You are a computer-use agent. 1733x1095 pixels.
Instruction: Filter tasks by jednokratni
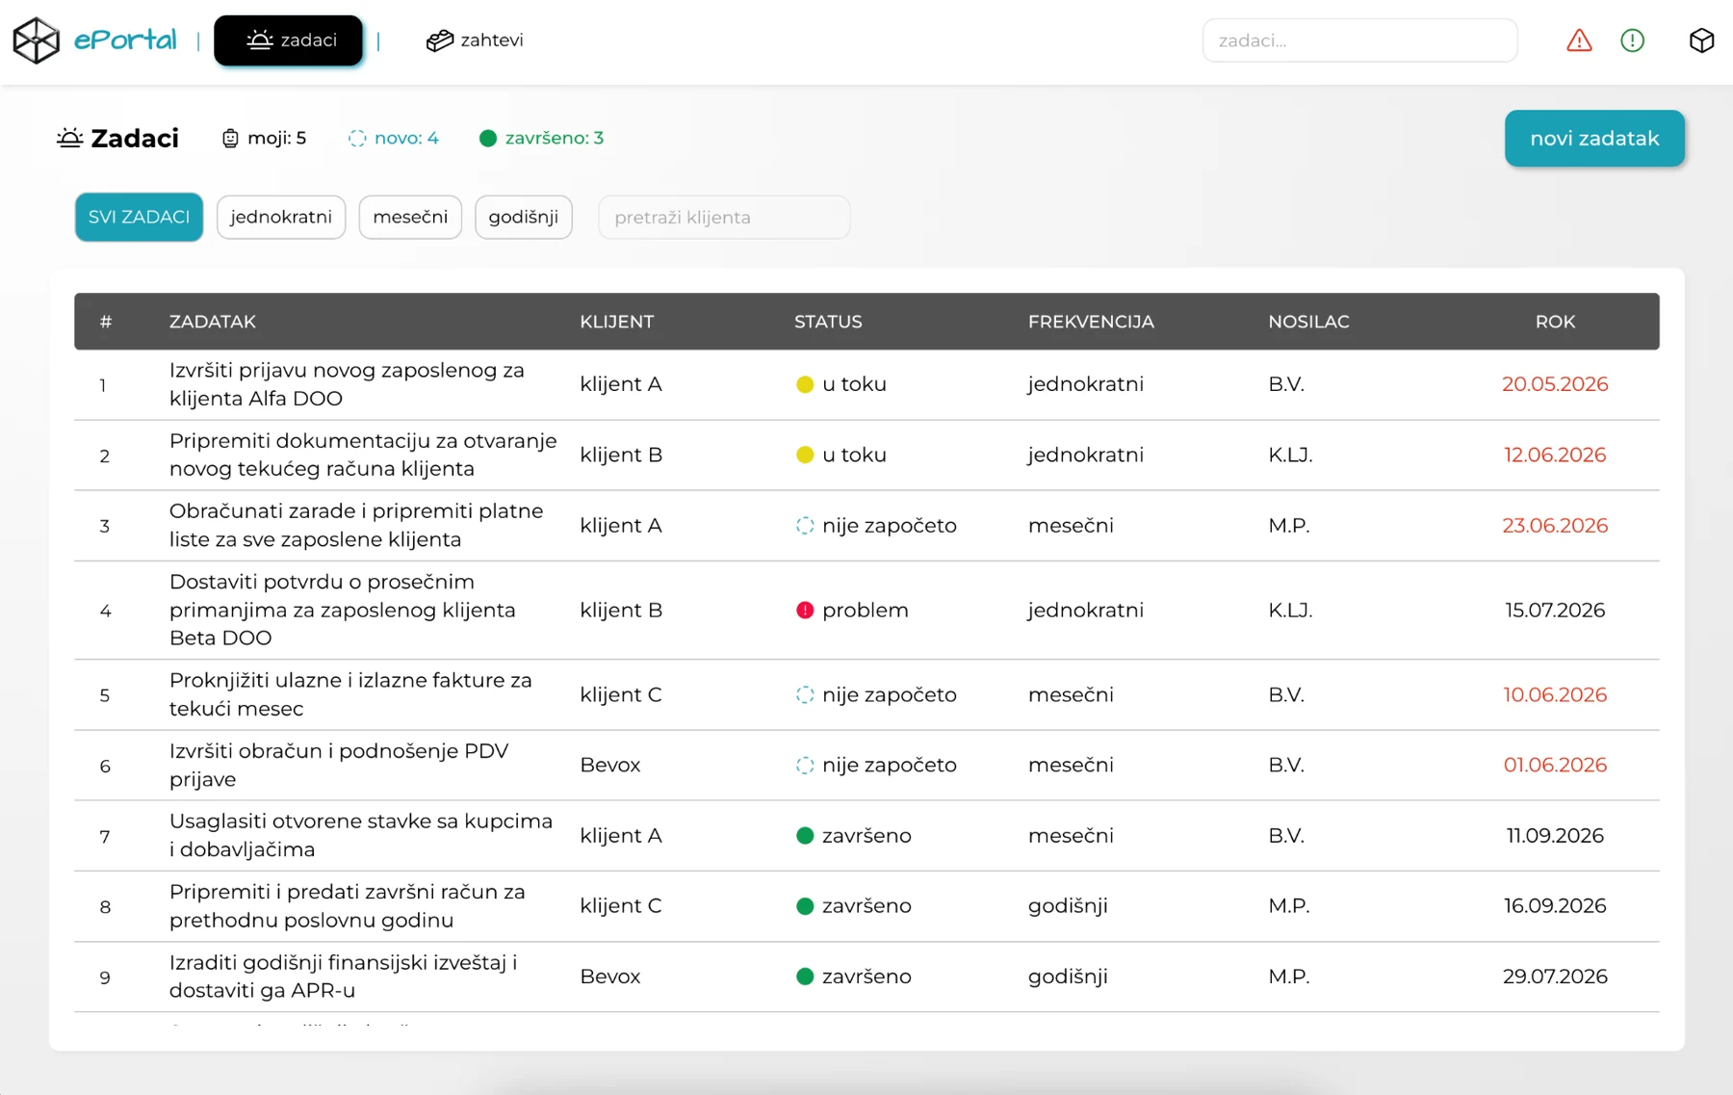[x=281, y=217]
